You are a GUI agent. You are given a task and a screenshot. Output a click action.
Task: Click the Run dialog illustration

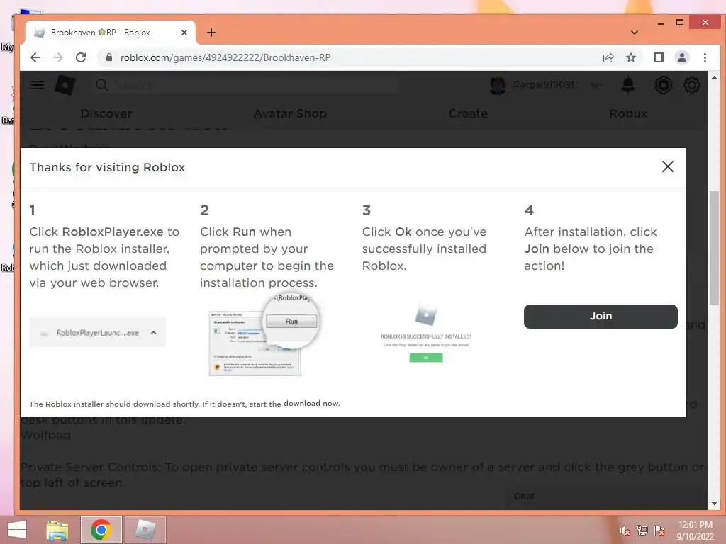pyautogui.click(x=264, y=336)
